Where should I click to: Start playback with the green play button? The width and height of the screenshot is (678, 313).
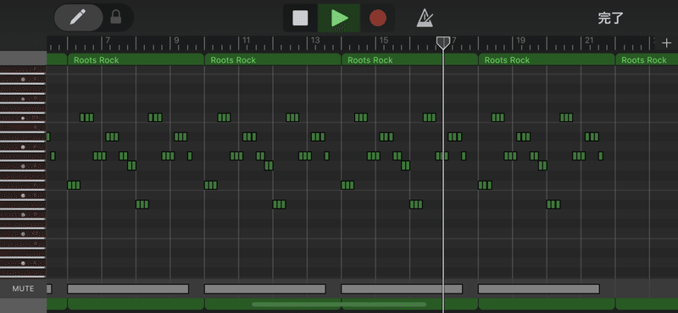click(340, 18)
